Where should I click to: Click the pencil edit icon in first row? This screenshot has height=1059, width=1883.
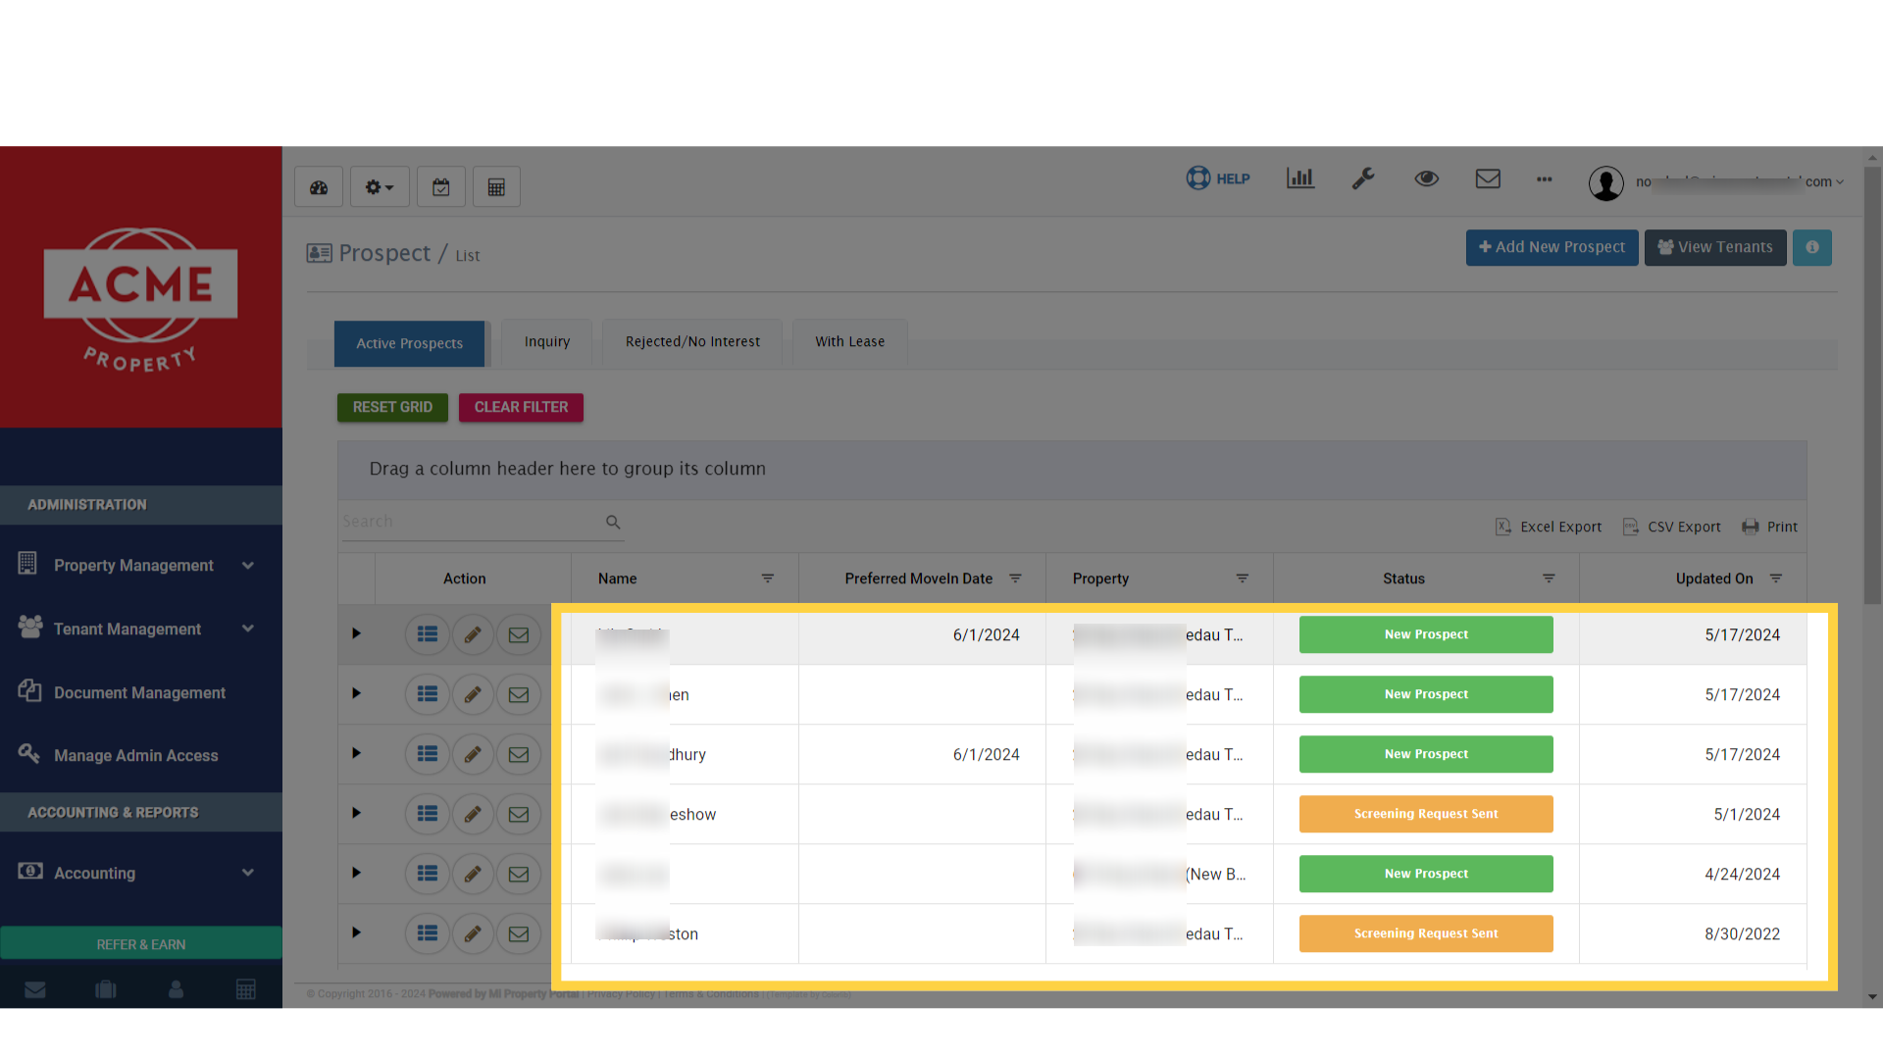click(473, 635)
